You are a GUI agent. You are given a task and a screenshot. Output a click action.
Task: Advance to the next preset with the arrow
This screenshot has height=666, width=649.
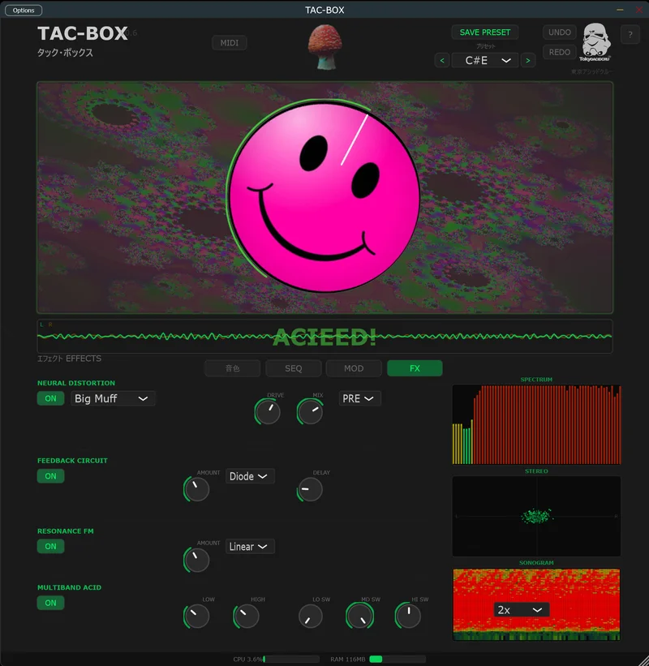pos(528,60)
